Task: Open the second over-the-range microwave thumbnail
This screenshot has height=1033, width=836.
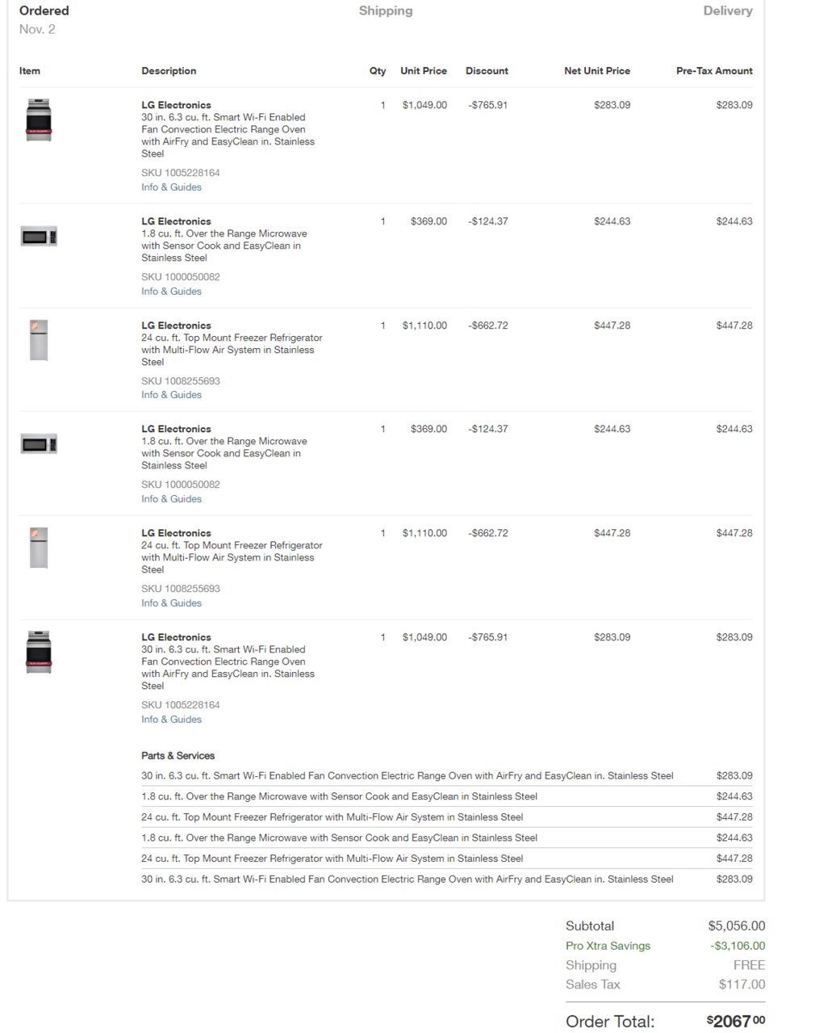Action: click(39, 444)
